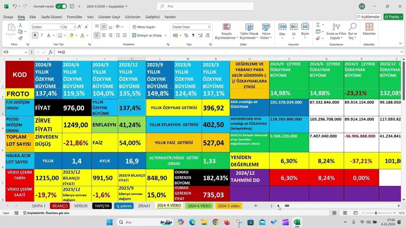Toggle Bold K formatting
The image size is (406, 228).
[x=35, y=35]
